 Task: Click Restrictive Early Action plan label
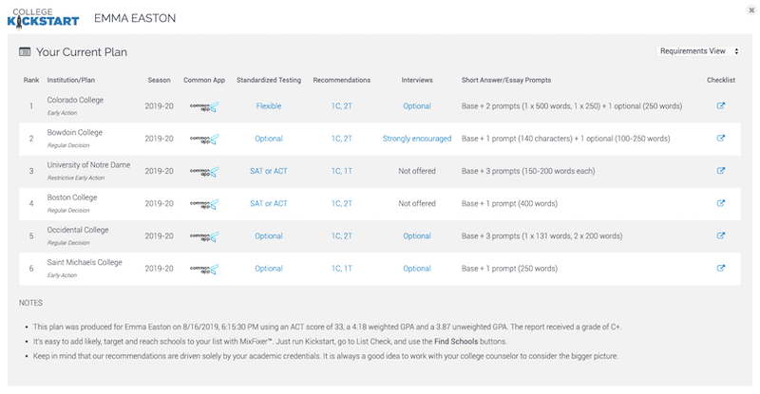tap(76, 178)
